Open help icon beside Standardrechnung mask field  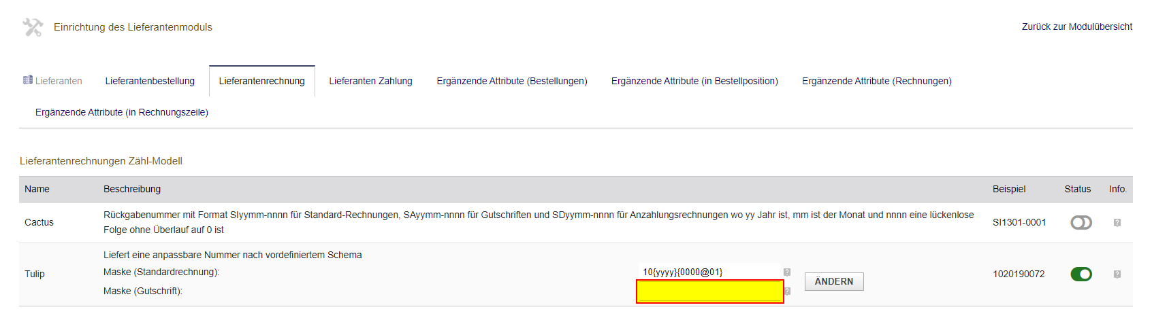787,272
